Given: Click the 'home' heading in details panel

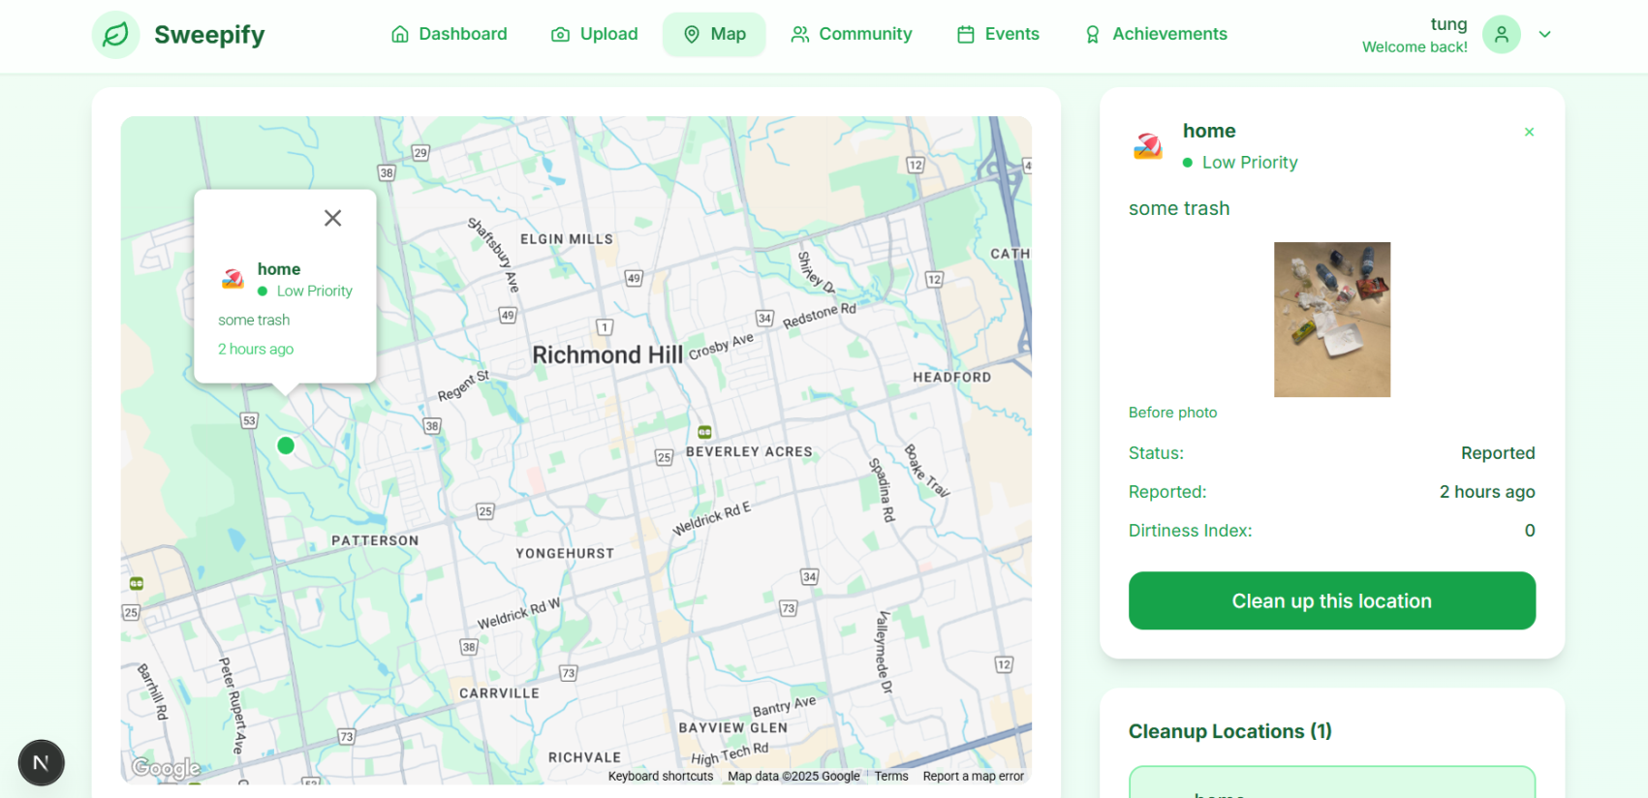Looking at the screenshot, I should [x=1209, y=131].
